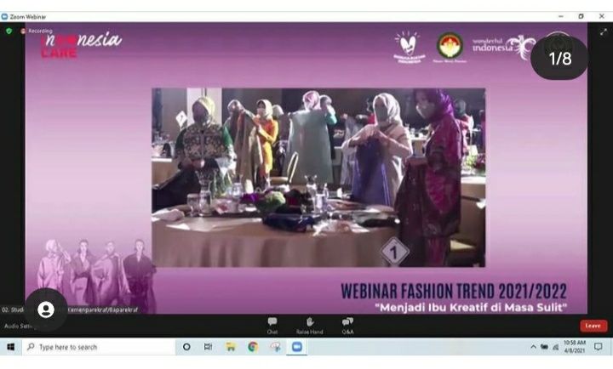Open File Explorer from taskbar
The height and width of the screenshot is (369, 613).
[230, 347]
